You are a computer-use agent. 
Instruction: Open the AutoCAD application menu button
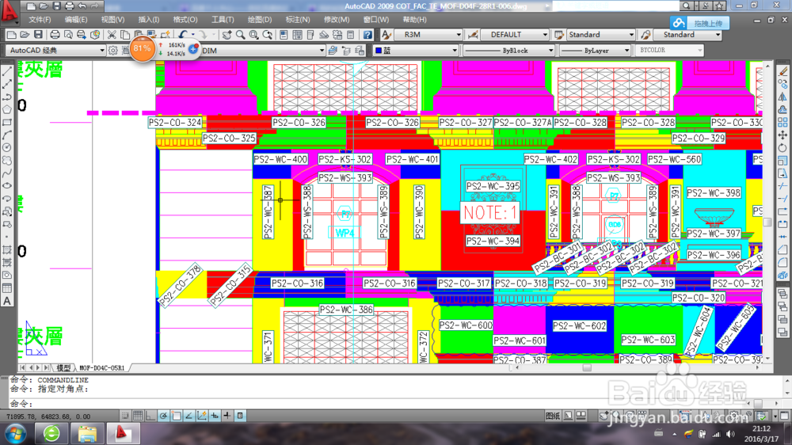point(9,11)
